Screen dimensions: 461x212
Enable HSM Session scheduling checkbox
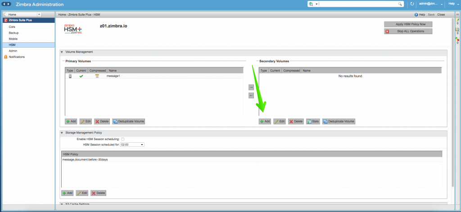(x=123, y=139)
